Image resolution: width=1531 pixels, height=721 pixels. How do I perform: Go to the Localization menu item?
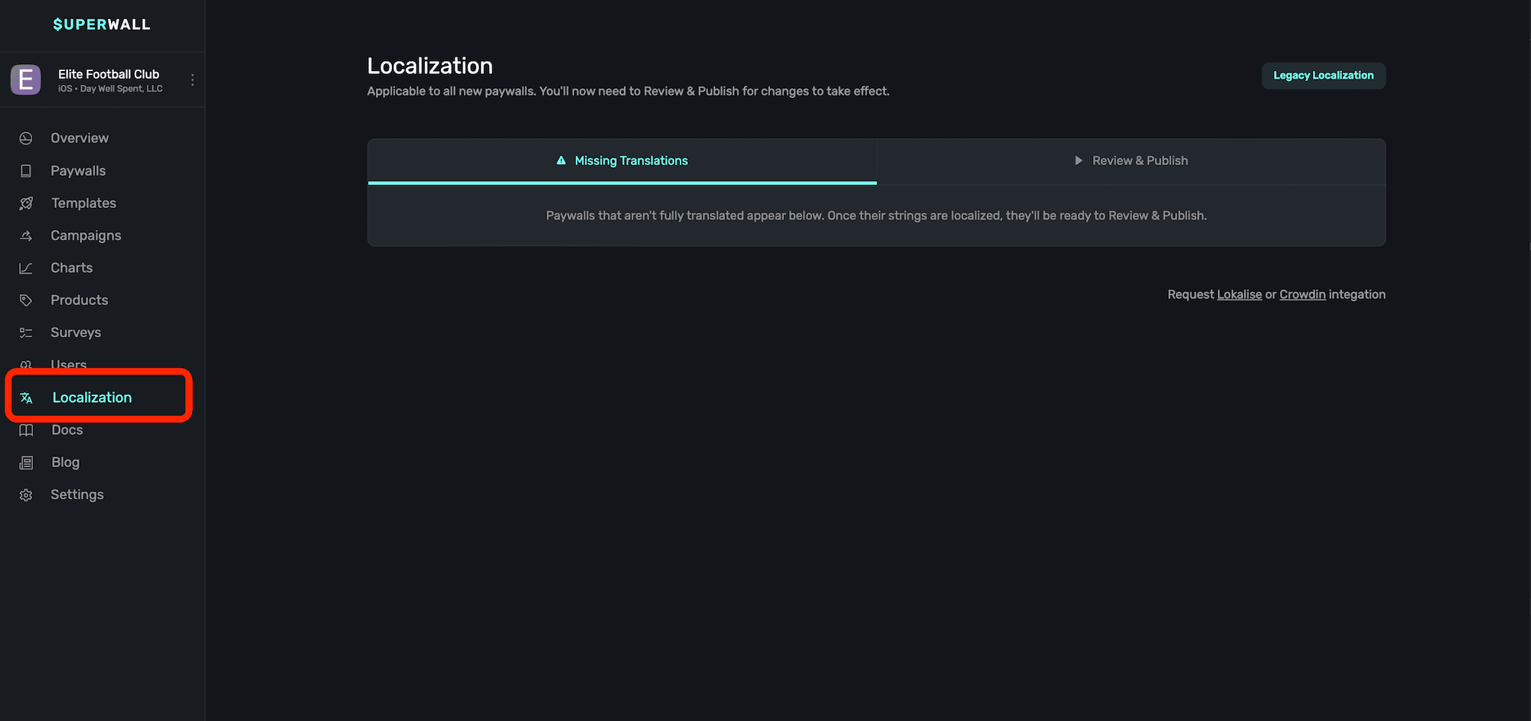92,398
